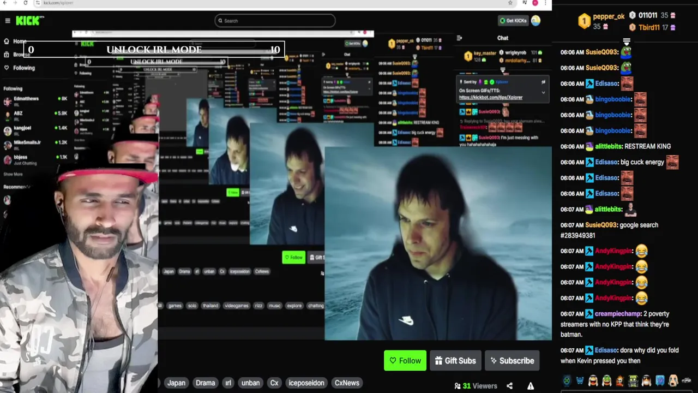Open the Edmatthews channel in Following
Screen dimensions: 698x393
point(35,100)
